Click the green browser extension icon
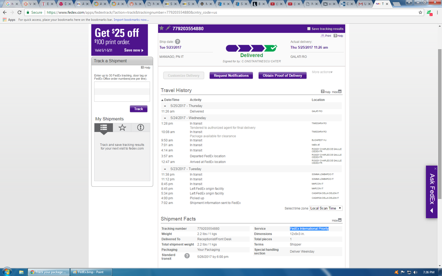The width and height of the screenshot is (442, 276). click(x=429, y=13)
